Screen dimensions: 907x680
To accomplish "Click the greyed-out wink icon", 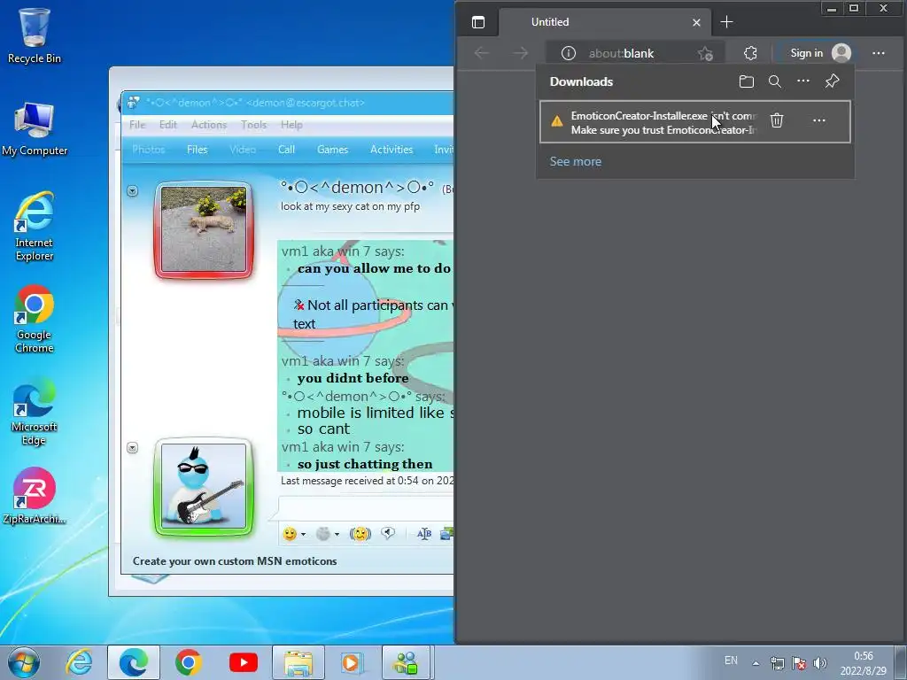I will click(x=323, y=534).
